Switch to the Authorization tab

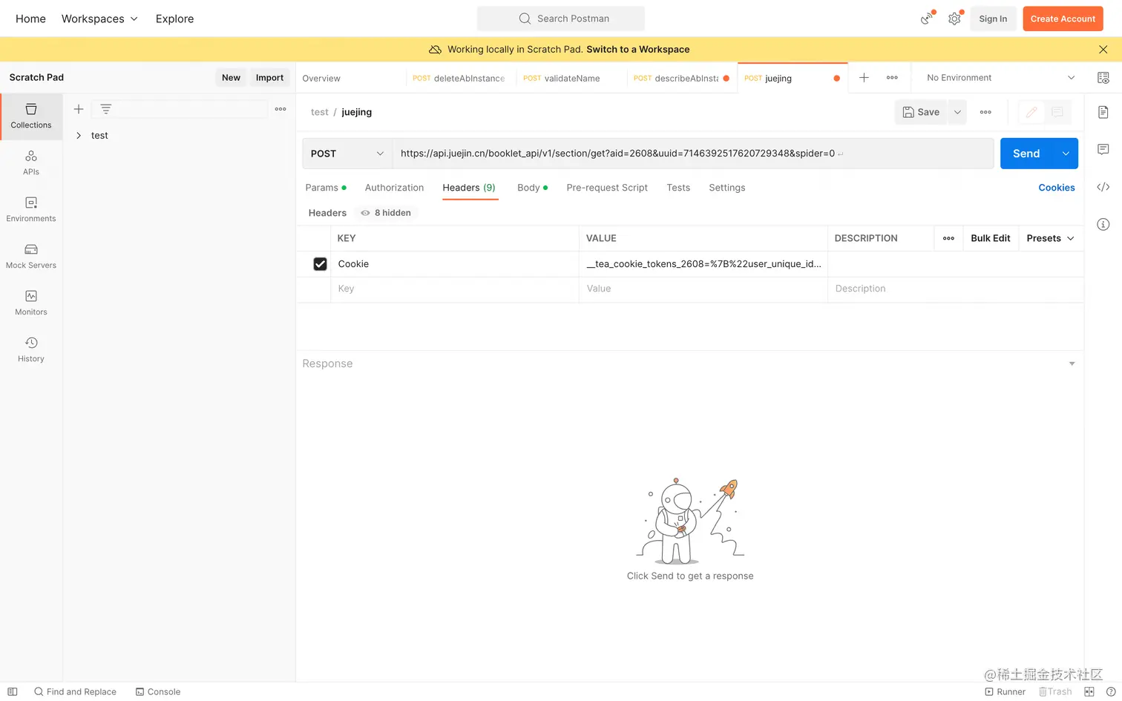click(394, 188)
